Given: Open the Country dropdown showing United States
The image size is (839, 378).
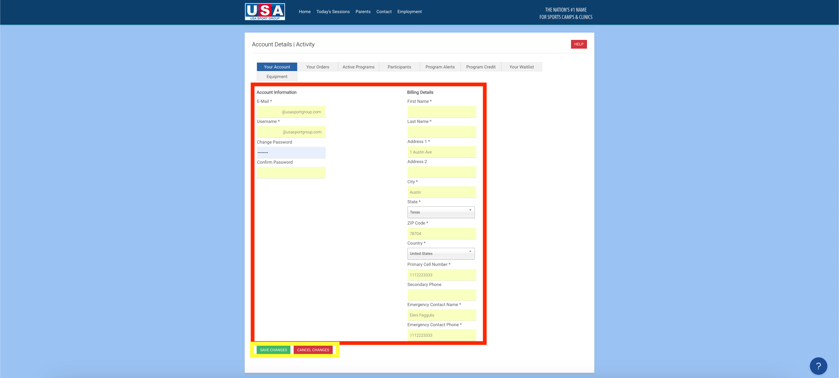Looking at the screenshot, I should (441, 254).
